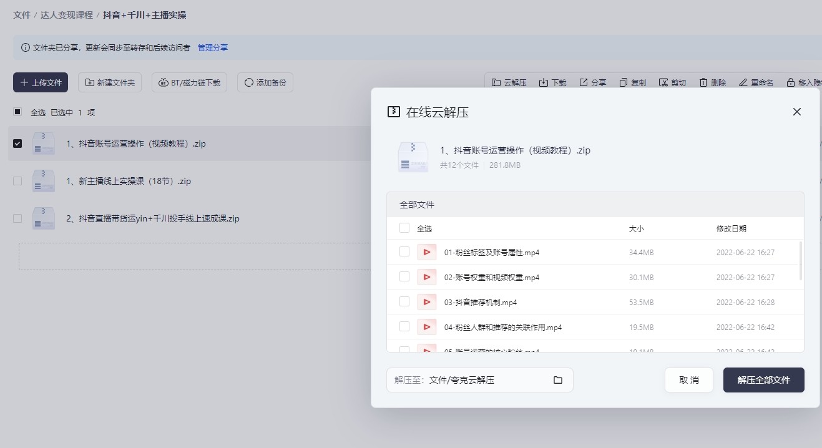822x448 pixels.
Task: Click zip icon of 抖音账号运营操作 in list
Action: point(44,144)
